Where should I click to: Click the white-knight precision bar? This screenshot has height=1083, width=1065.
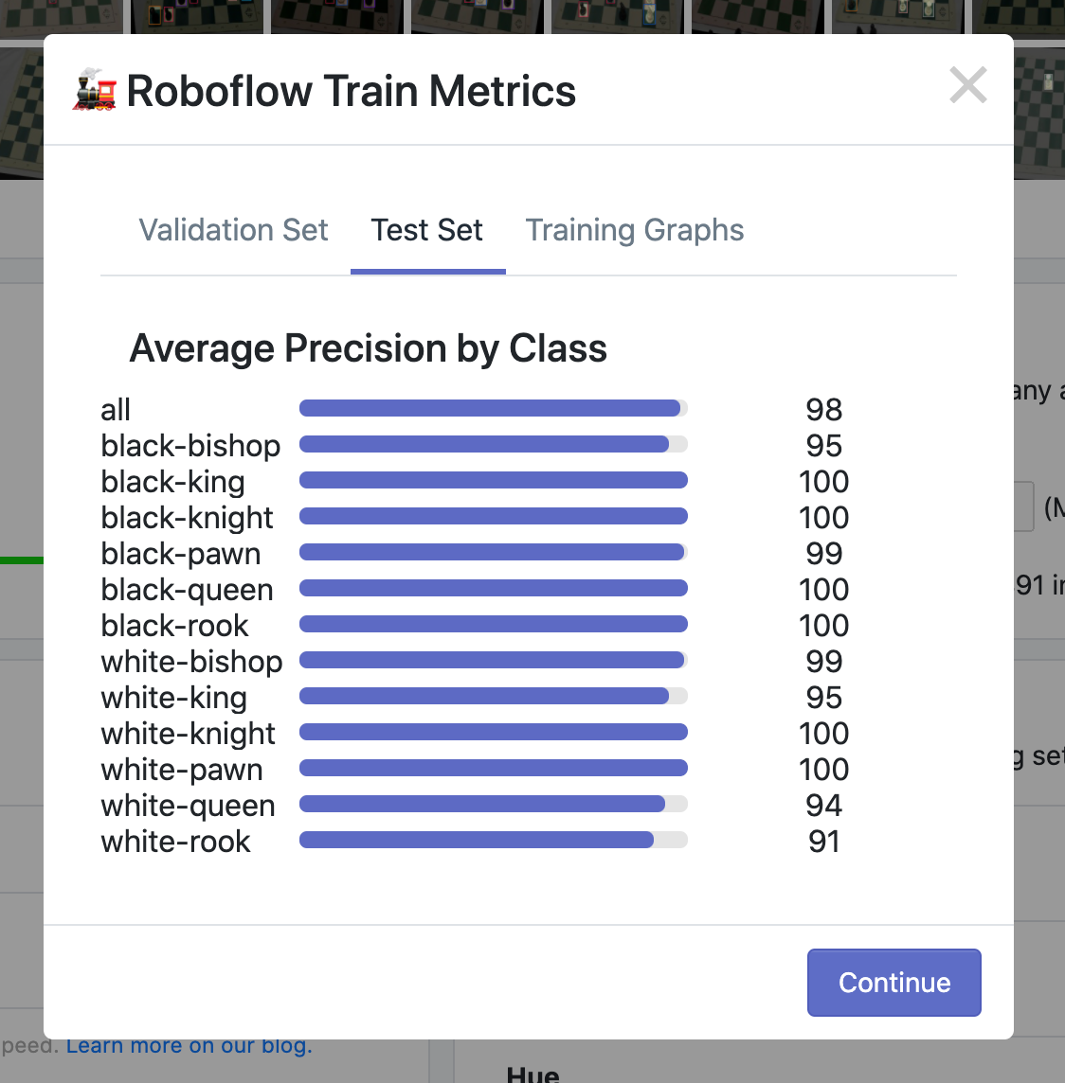click(x=494, y=732)
